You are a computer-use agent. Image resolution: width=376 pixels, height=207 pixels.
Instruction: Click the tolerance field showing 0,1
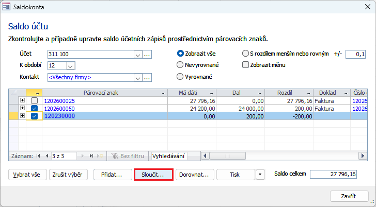355,54
